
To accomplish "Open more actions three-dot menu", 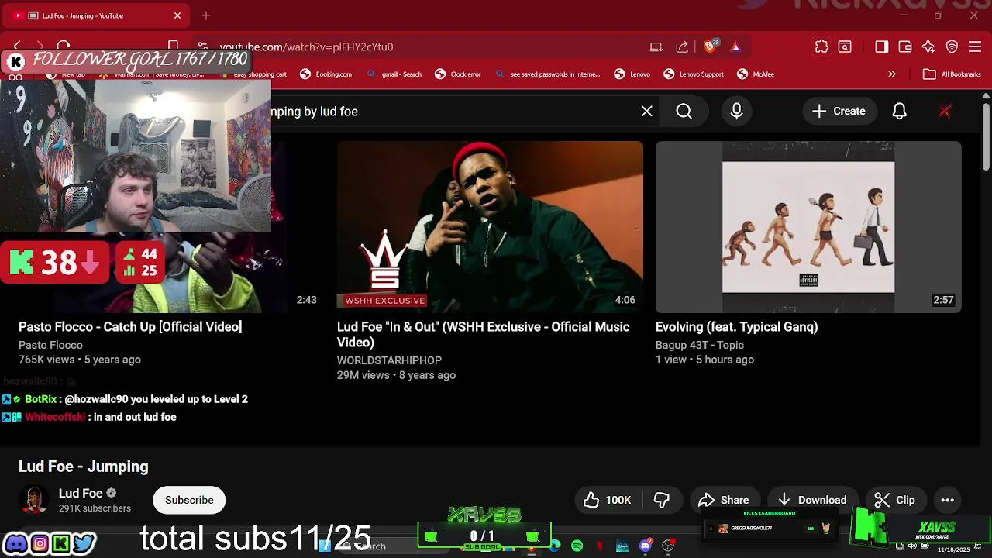I will pos(947,500).
